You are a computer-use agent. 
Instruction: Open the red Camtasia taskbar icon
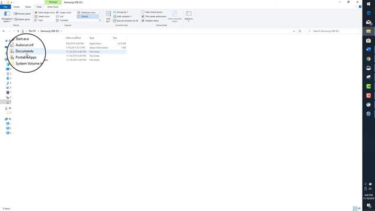[369, 96]
